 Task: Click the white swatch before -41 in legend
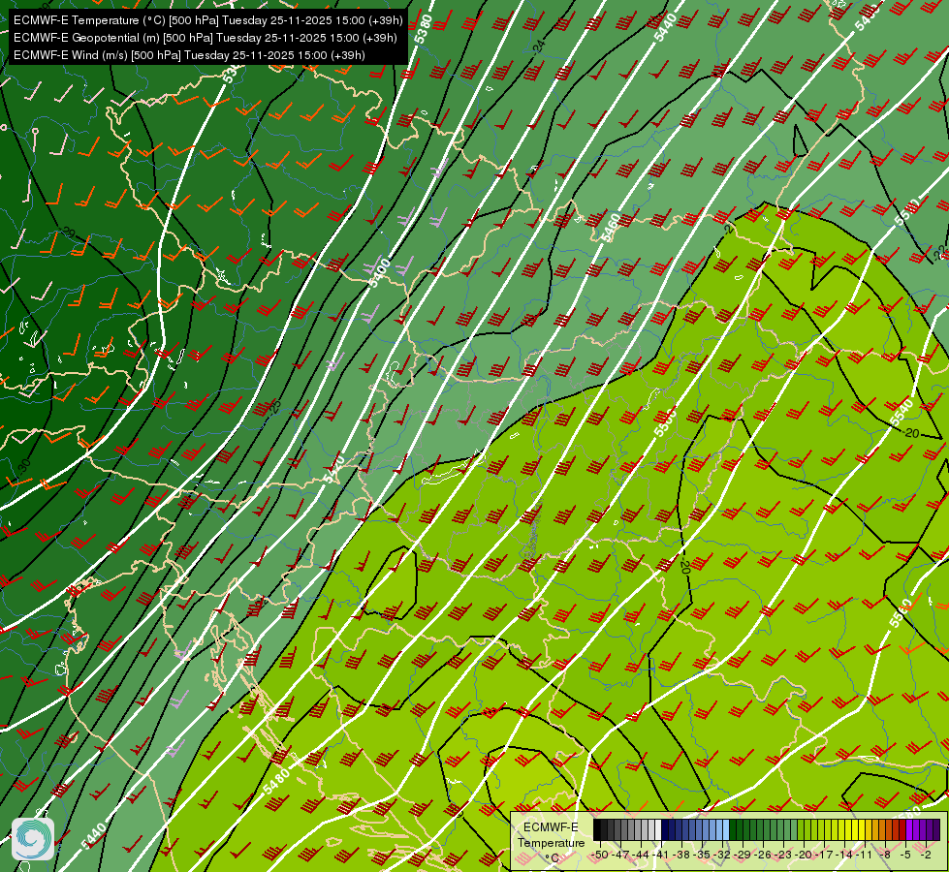pyautogui.click(x=658, y=829)
